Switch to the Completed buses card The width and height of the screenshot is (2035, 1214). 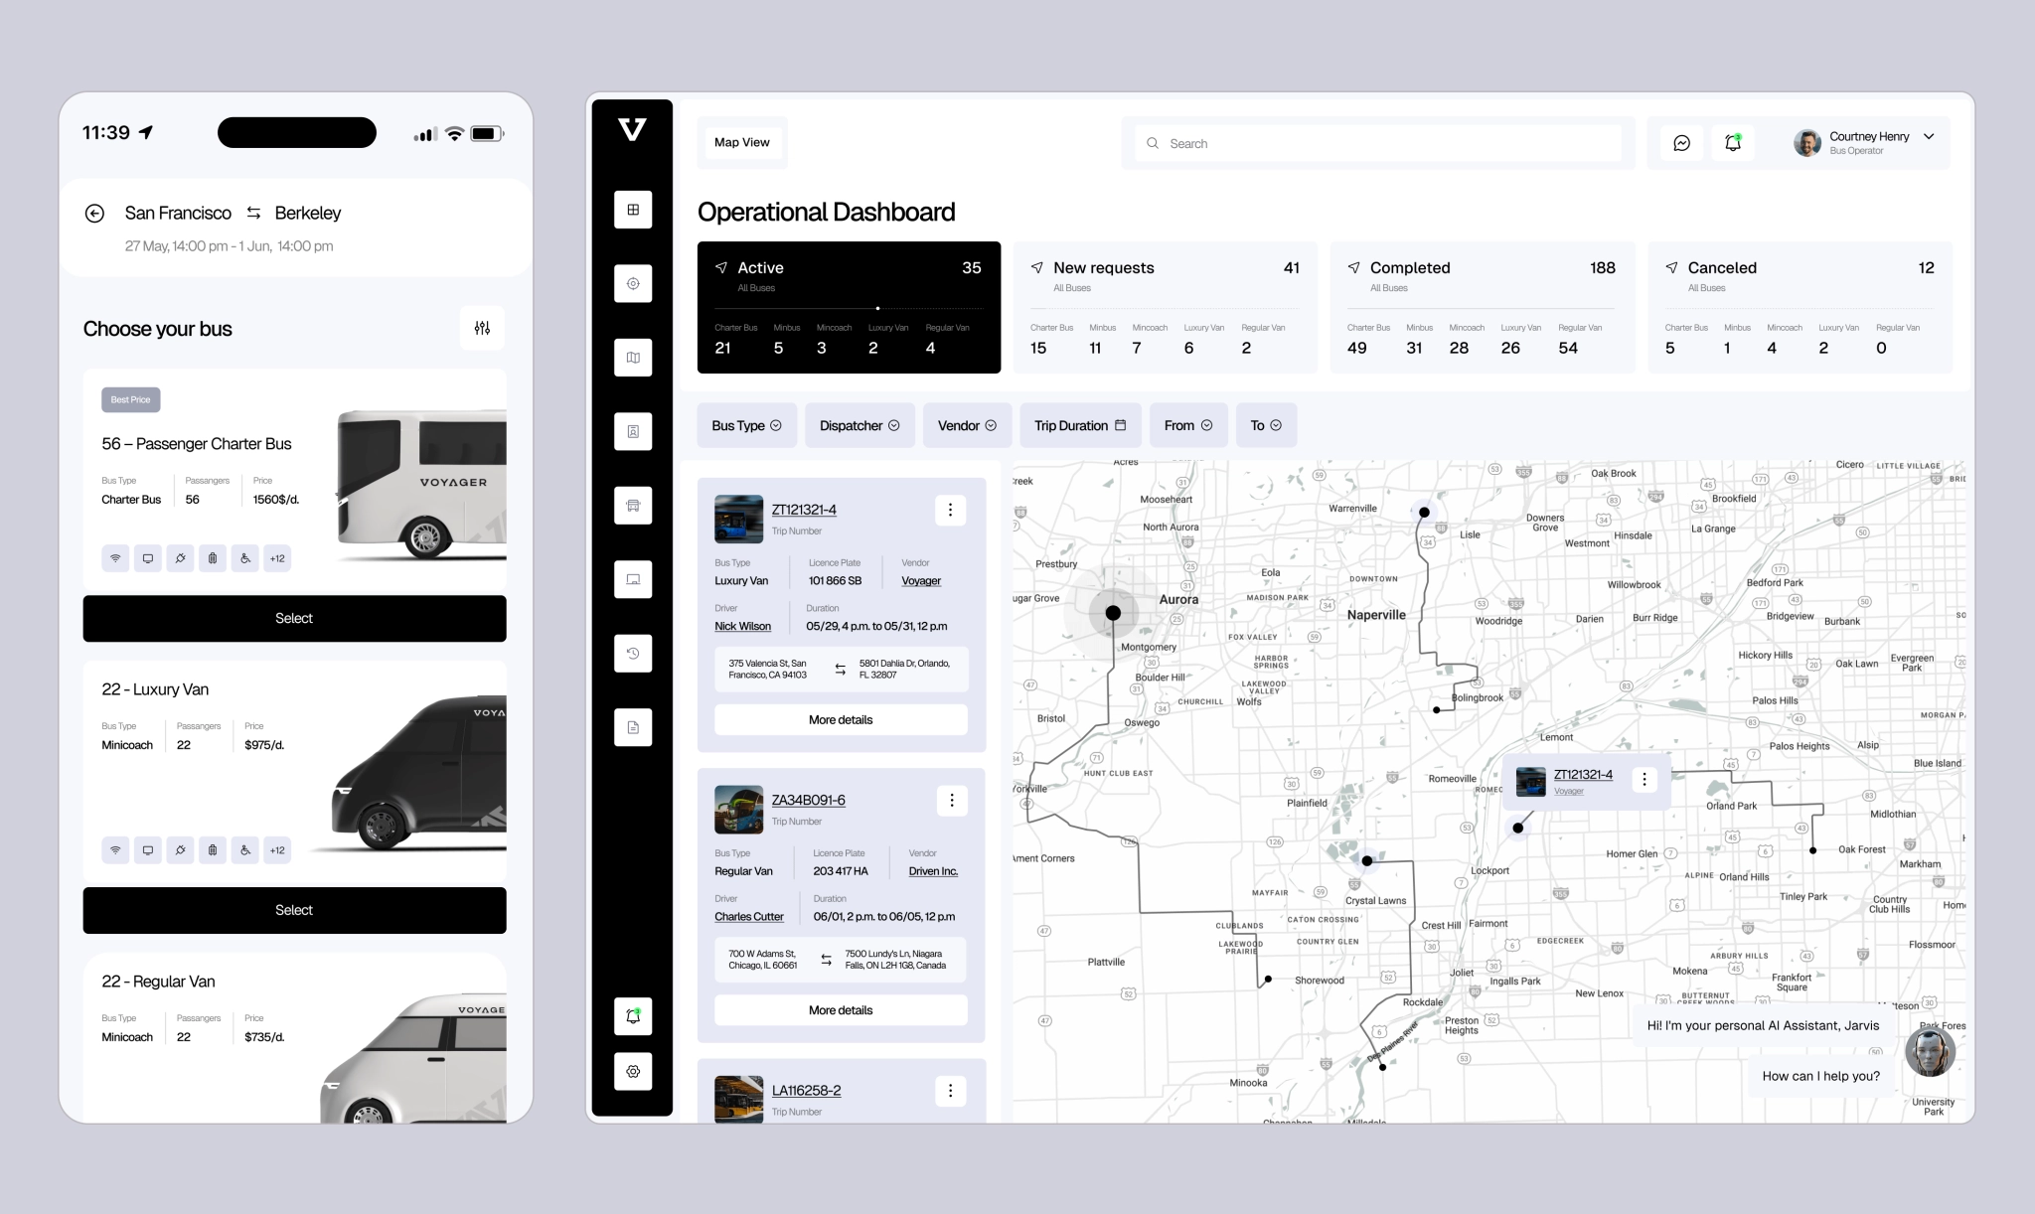click(x=1482, y=306)
